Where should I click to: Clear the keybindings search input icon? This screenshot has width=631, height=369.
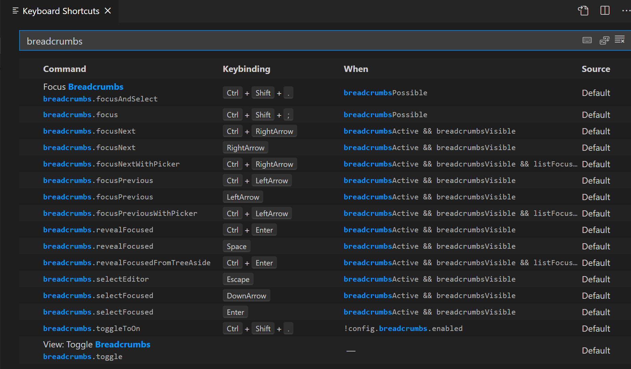click(620, 40)
